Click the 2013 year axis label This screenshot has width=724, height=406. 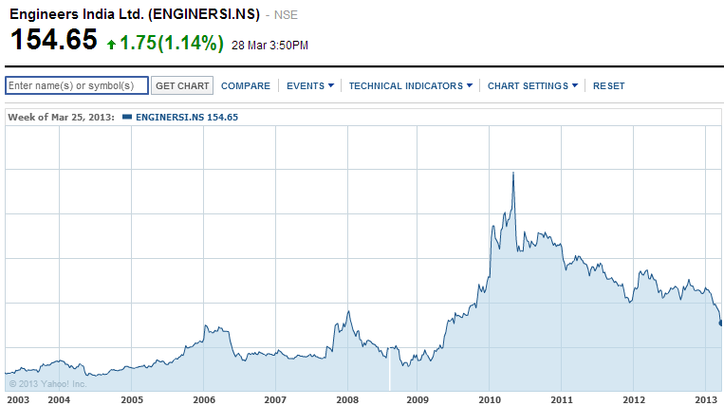point(706,399)
